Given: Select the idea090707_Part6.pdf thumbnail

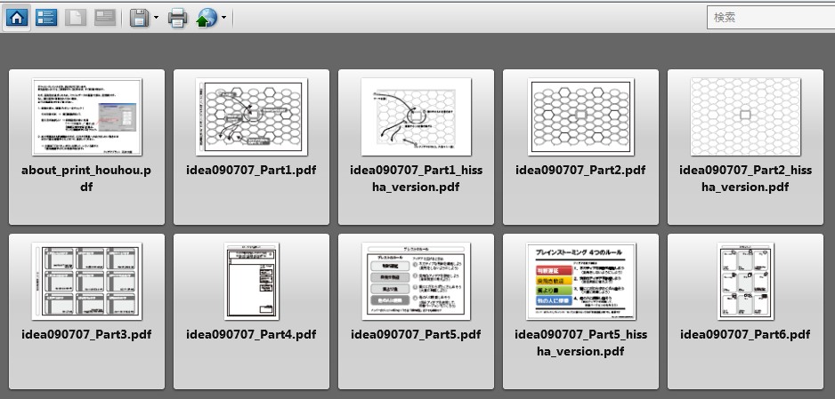Looking at the screenshot, I should (745, 282).
